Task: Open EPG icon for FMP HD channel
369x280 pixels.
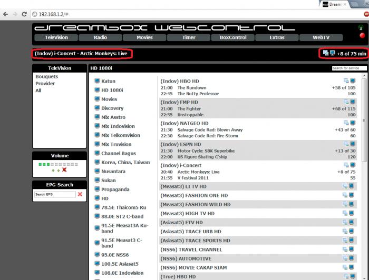Action: [x=346, y=102]
